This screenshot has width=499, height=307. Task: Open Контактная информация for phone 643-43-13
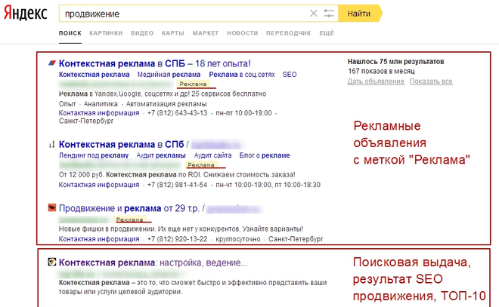[x=99, y=113]
